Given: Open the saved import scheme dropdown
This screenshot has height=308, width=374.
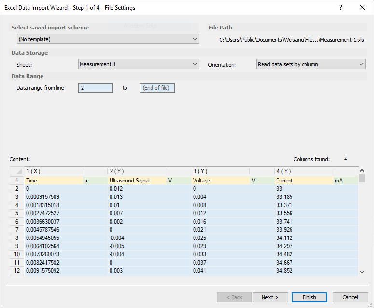Looking at the screenshot, I should point(108,39).
